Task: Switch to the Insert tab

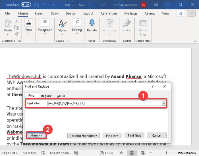Action: click(x=39, y=13)
